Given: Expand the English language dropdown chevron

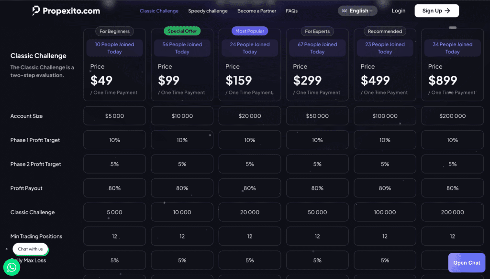Looking at the screenshot, I should tap(372, 11).
